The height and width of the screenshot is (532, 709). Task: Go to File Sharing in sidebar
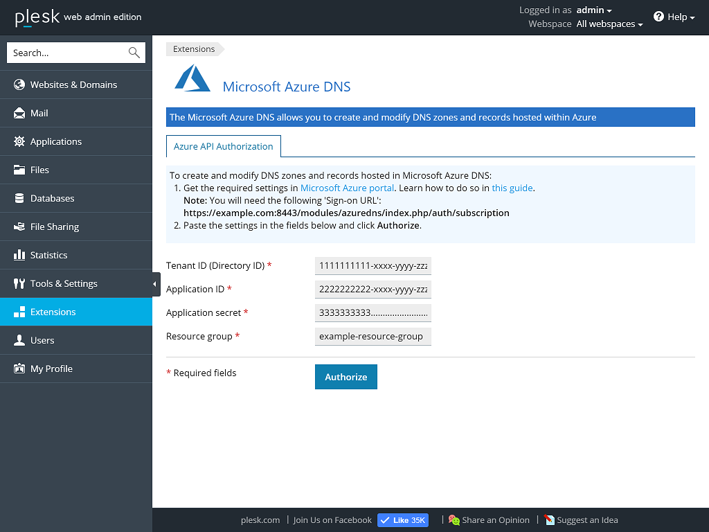click(54, 227)
